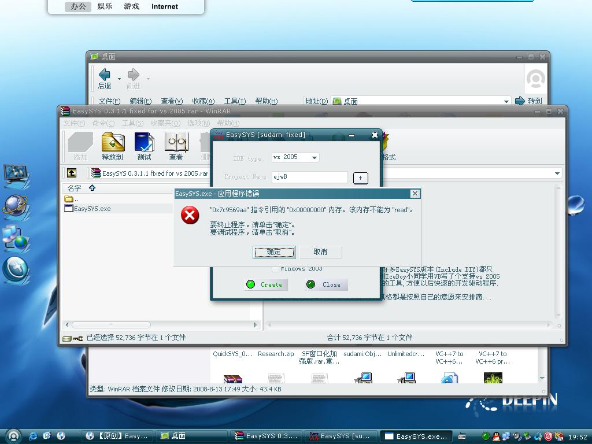Click the Project Name field containing ejwB
592x444 pixels.
(310, 177)
